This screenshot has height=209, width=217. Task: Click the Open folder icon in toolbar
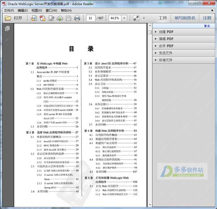point(8,18)
